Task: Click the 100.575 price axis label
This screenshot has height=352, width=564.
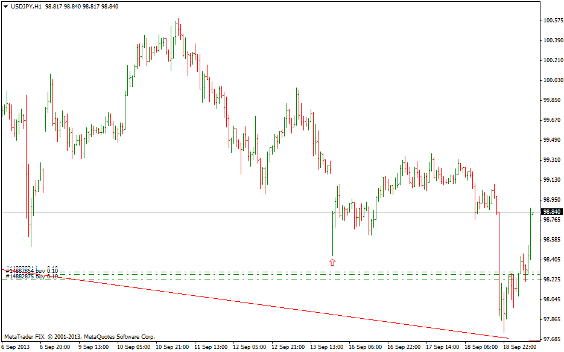Action: [552, 21]
